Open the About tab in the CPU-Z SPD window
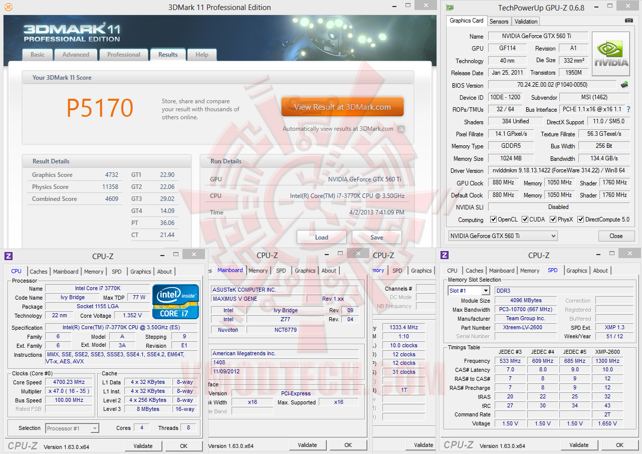The image size is (642, 454). pyautogui.click(x=601, y=271)
